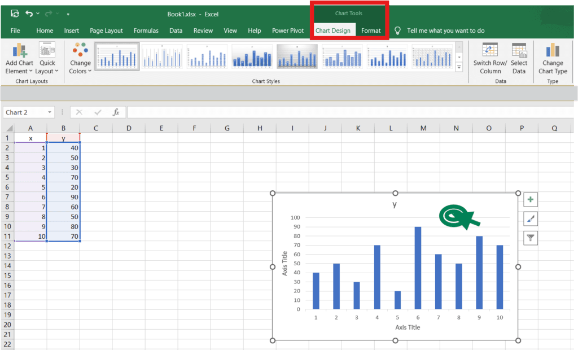The image size is (578, 350).
Task: Open the Name Box dropdown showing Chart 2
Action: (50, 112)
